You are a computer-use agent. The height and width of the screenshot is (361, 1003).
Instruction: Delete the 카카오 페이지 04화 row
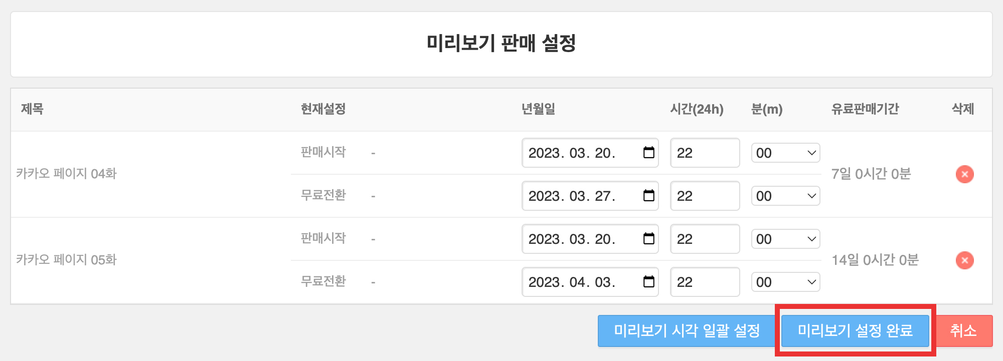click(x=964, y=174)
